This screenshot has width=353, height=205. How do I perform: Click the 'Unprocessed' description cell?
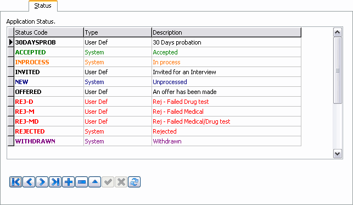(227, 82)
